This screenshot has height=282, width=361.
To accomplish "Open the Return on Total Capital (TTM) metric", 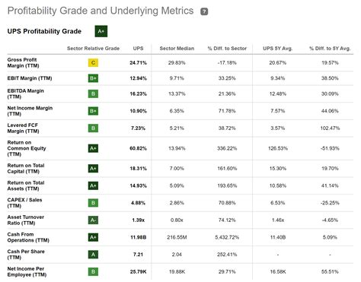I will pyautogui.click(x=26, y=168).
